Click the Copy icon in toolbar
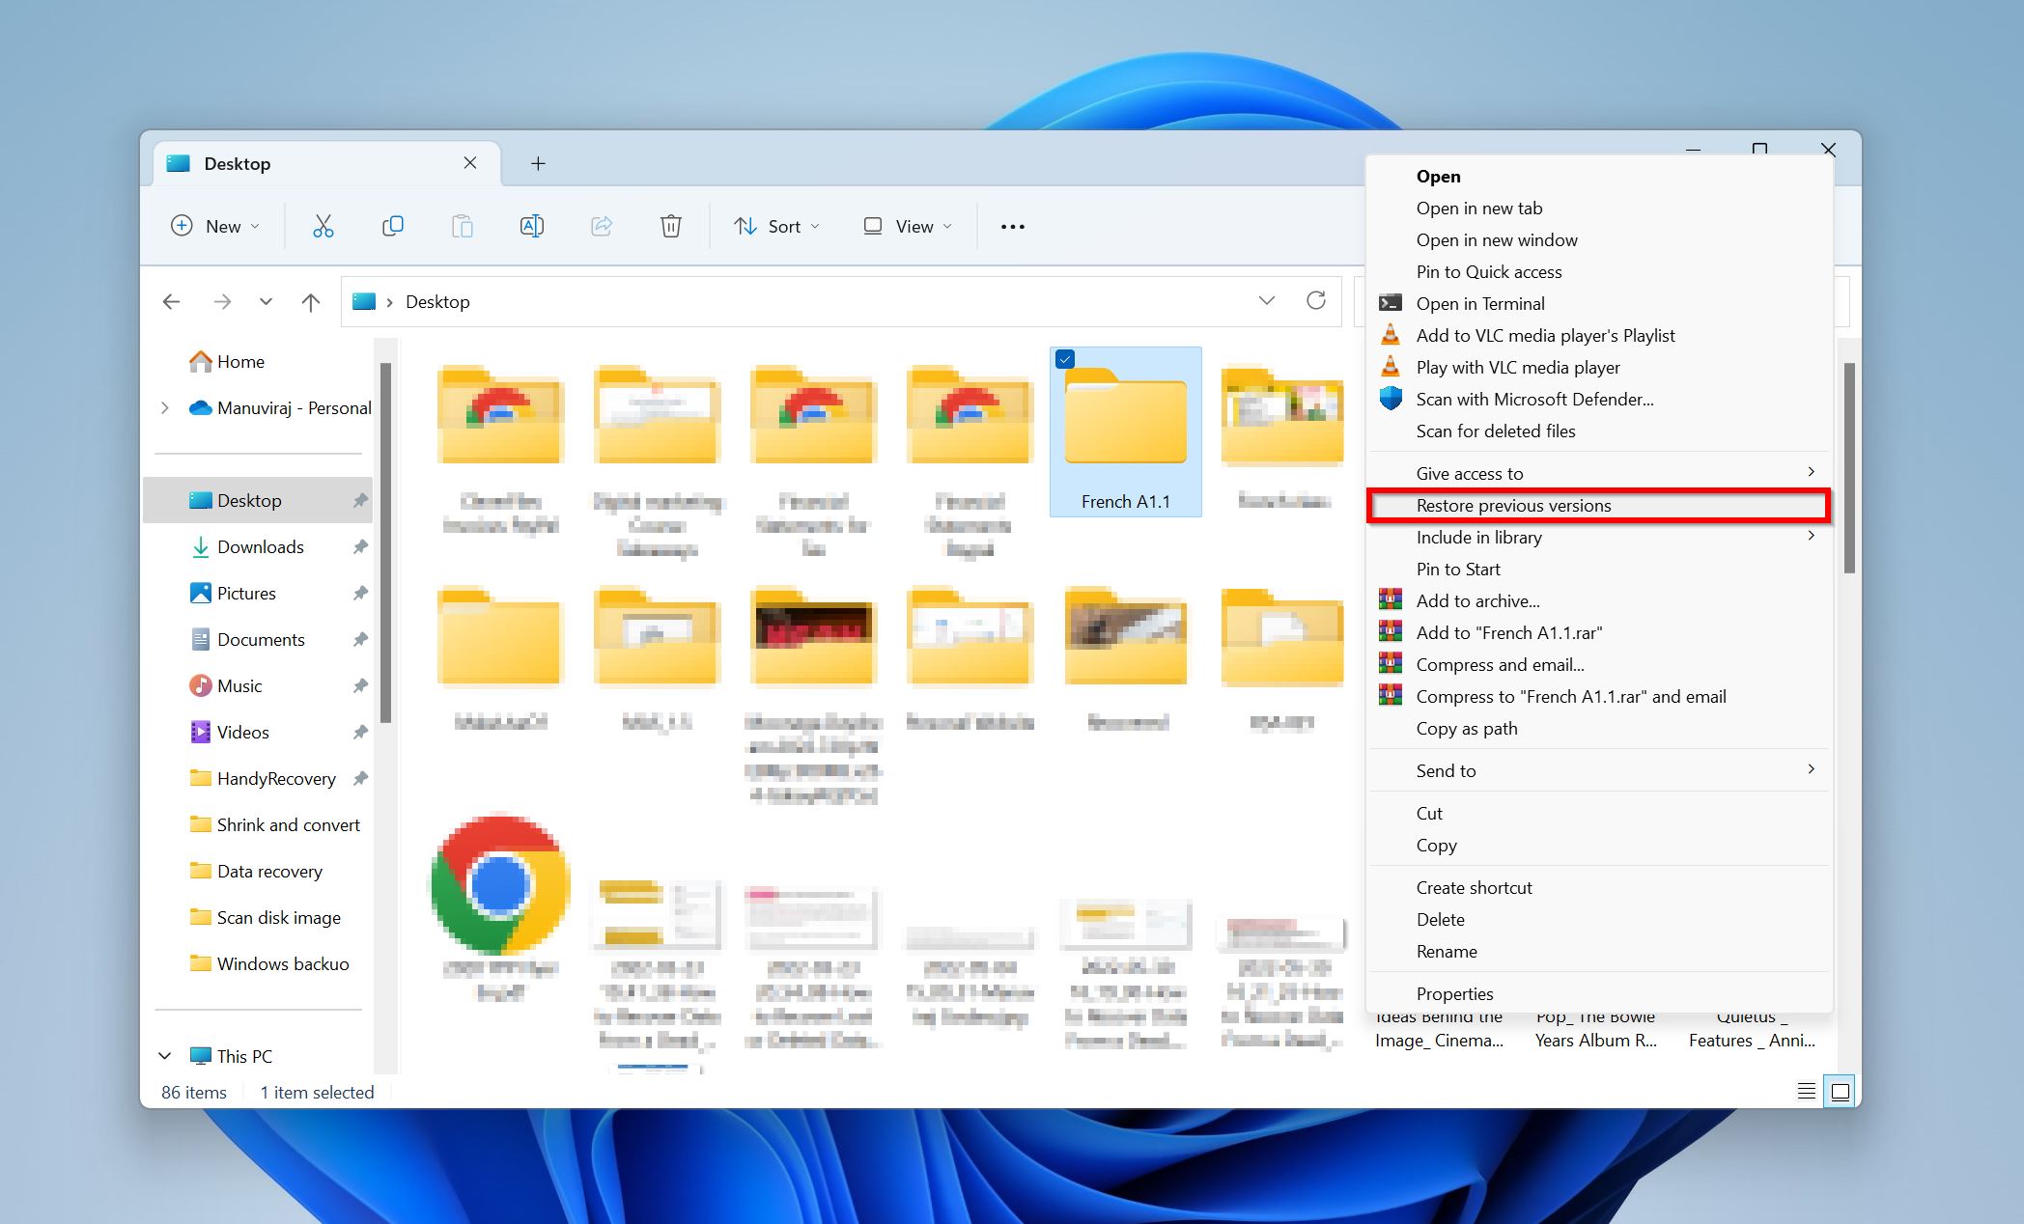2024x1224 pixels. click(x=390, y=226)
